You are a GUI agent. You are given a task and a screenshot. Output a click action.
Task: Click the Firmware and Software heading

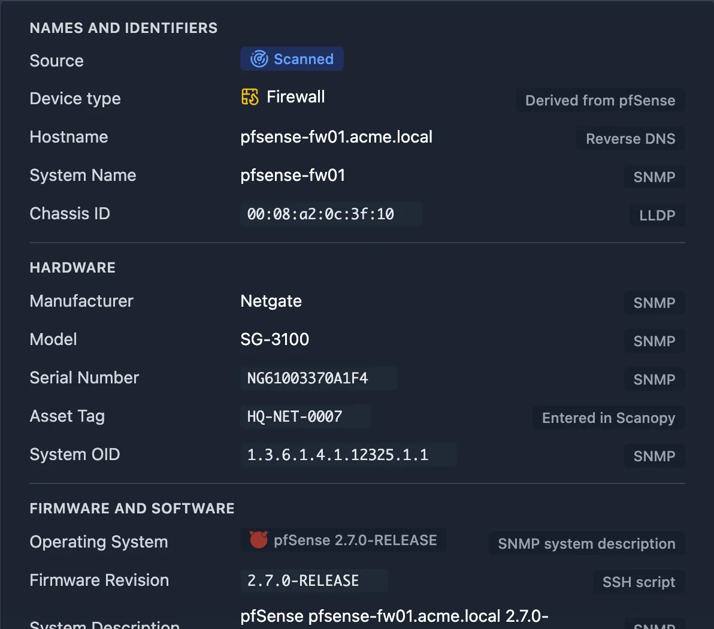pyautogui.click(x=132, y=509)
